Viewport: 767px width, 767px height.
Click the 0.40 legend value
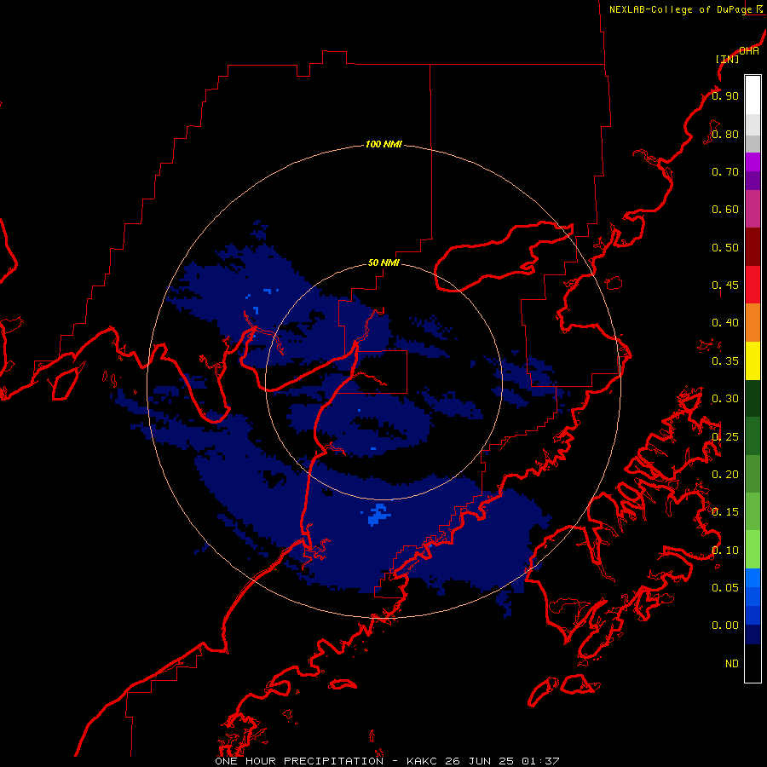click(725, 323)
